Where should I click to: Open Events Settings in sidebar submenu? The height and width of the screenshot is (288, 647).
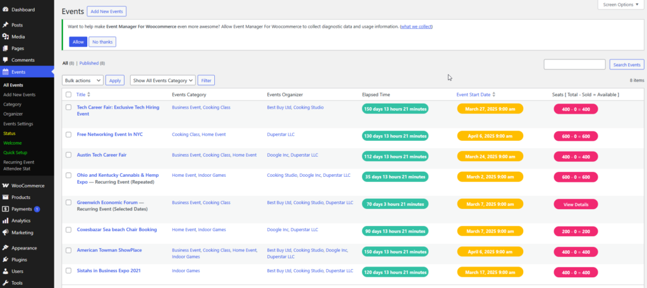click(x=18, y=124)
